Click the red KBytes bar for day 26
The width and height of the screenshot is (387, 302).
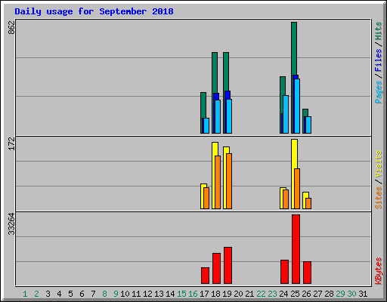[x=307, y=273]
